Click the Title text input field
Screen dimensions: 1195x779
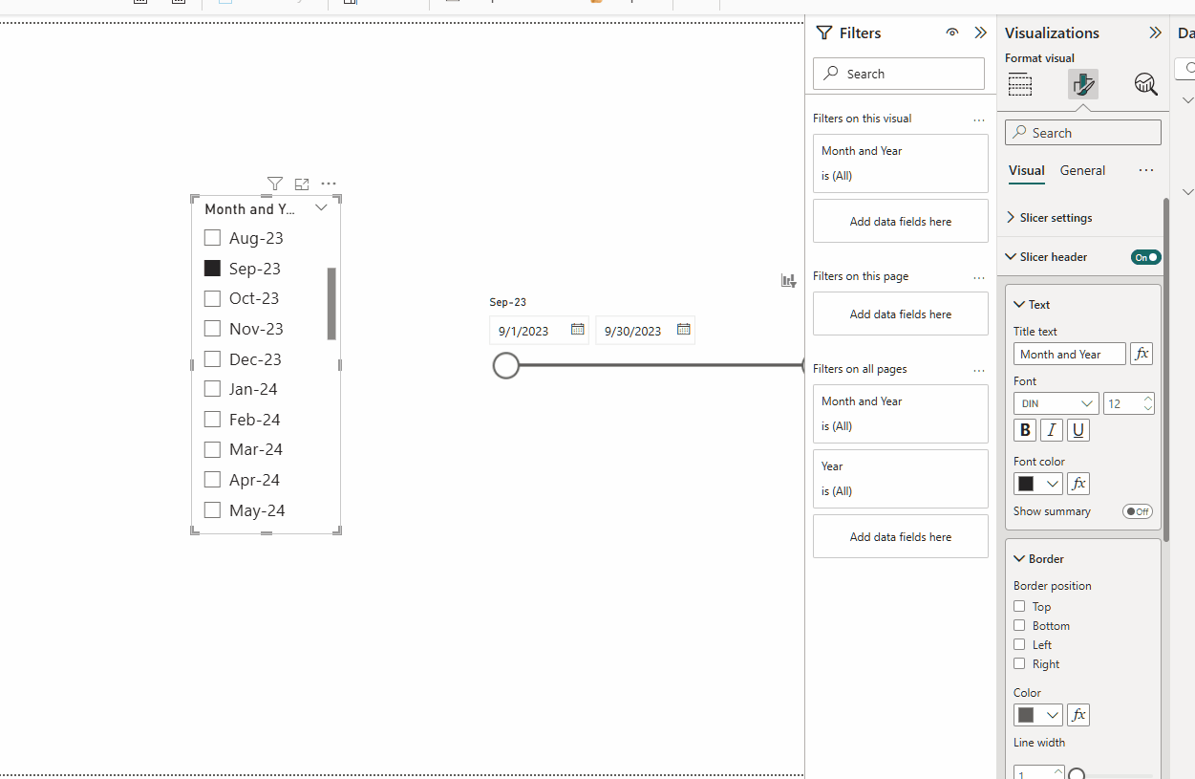point(1070,354)
